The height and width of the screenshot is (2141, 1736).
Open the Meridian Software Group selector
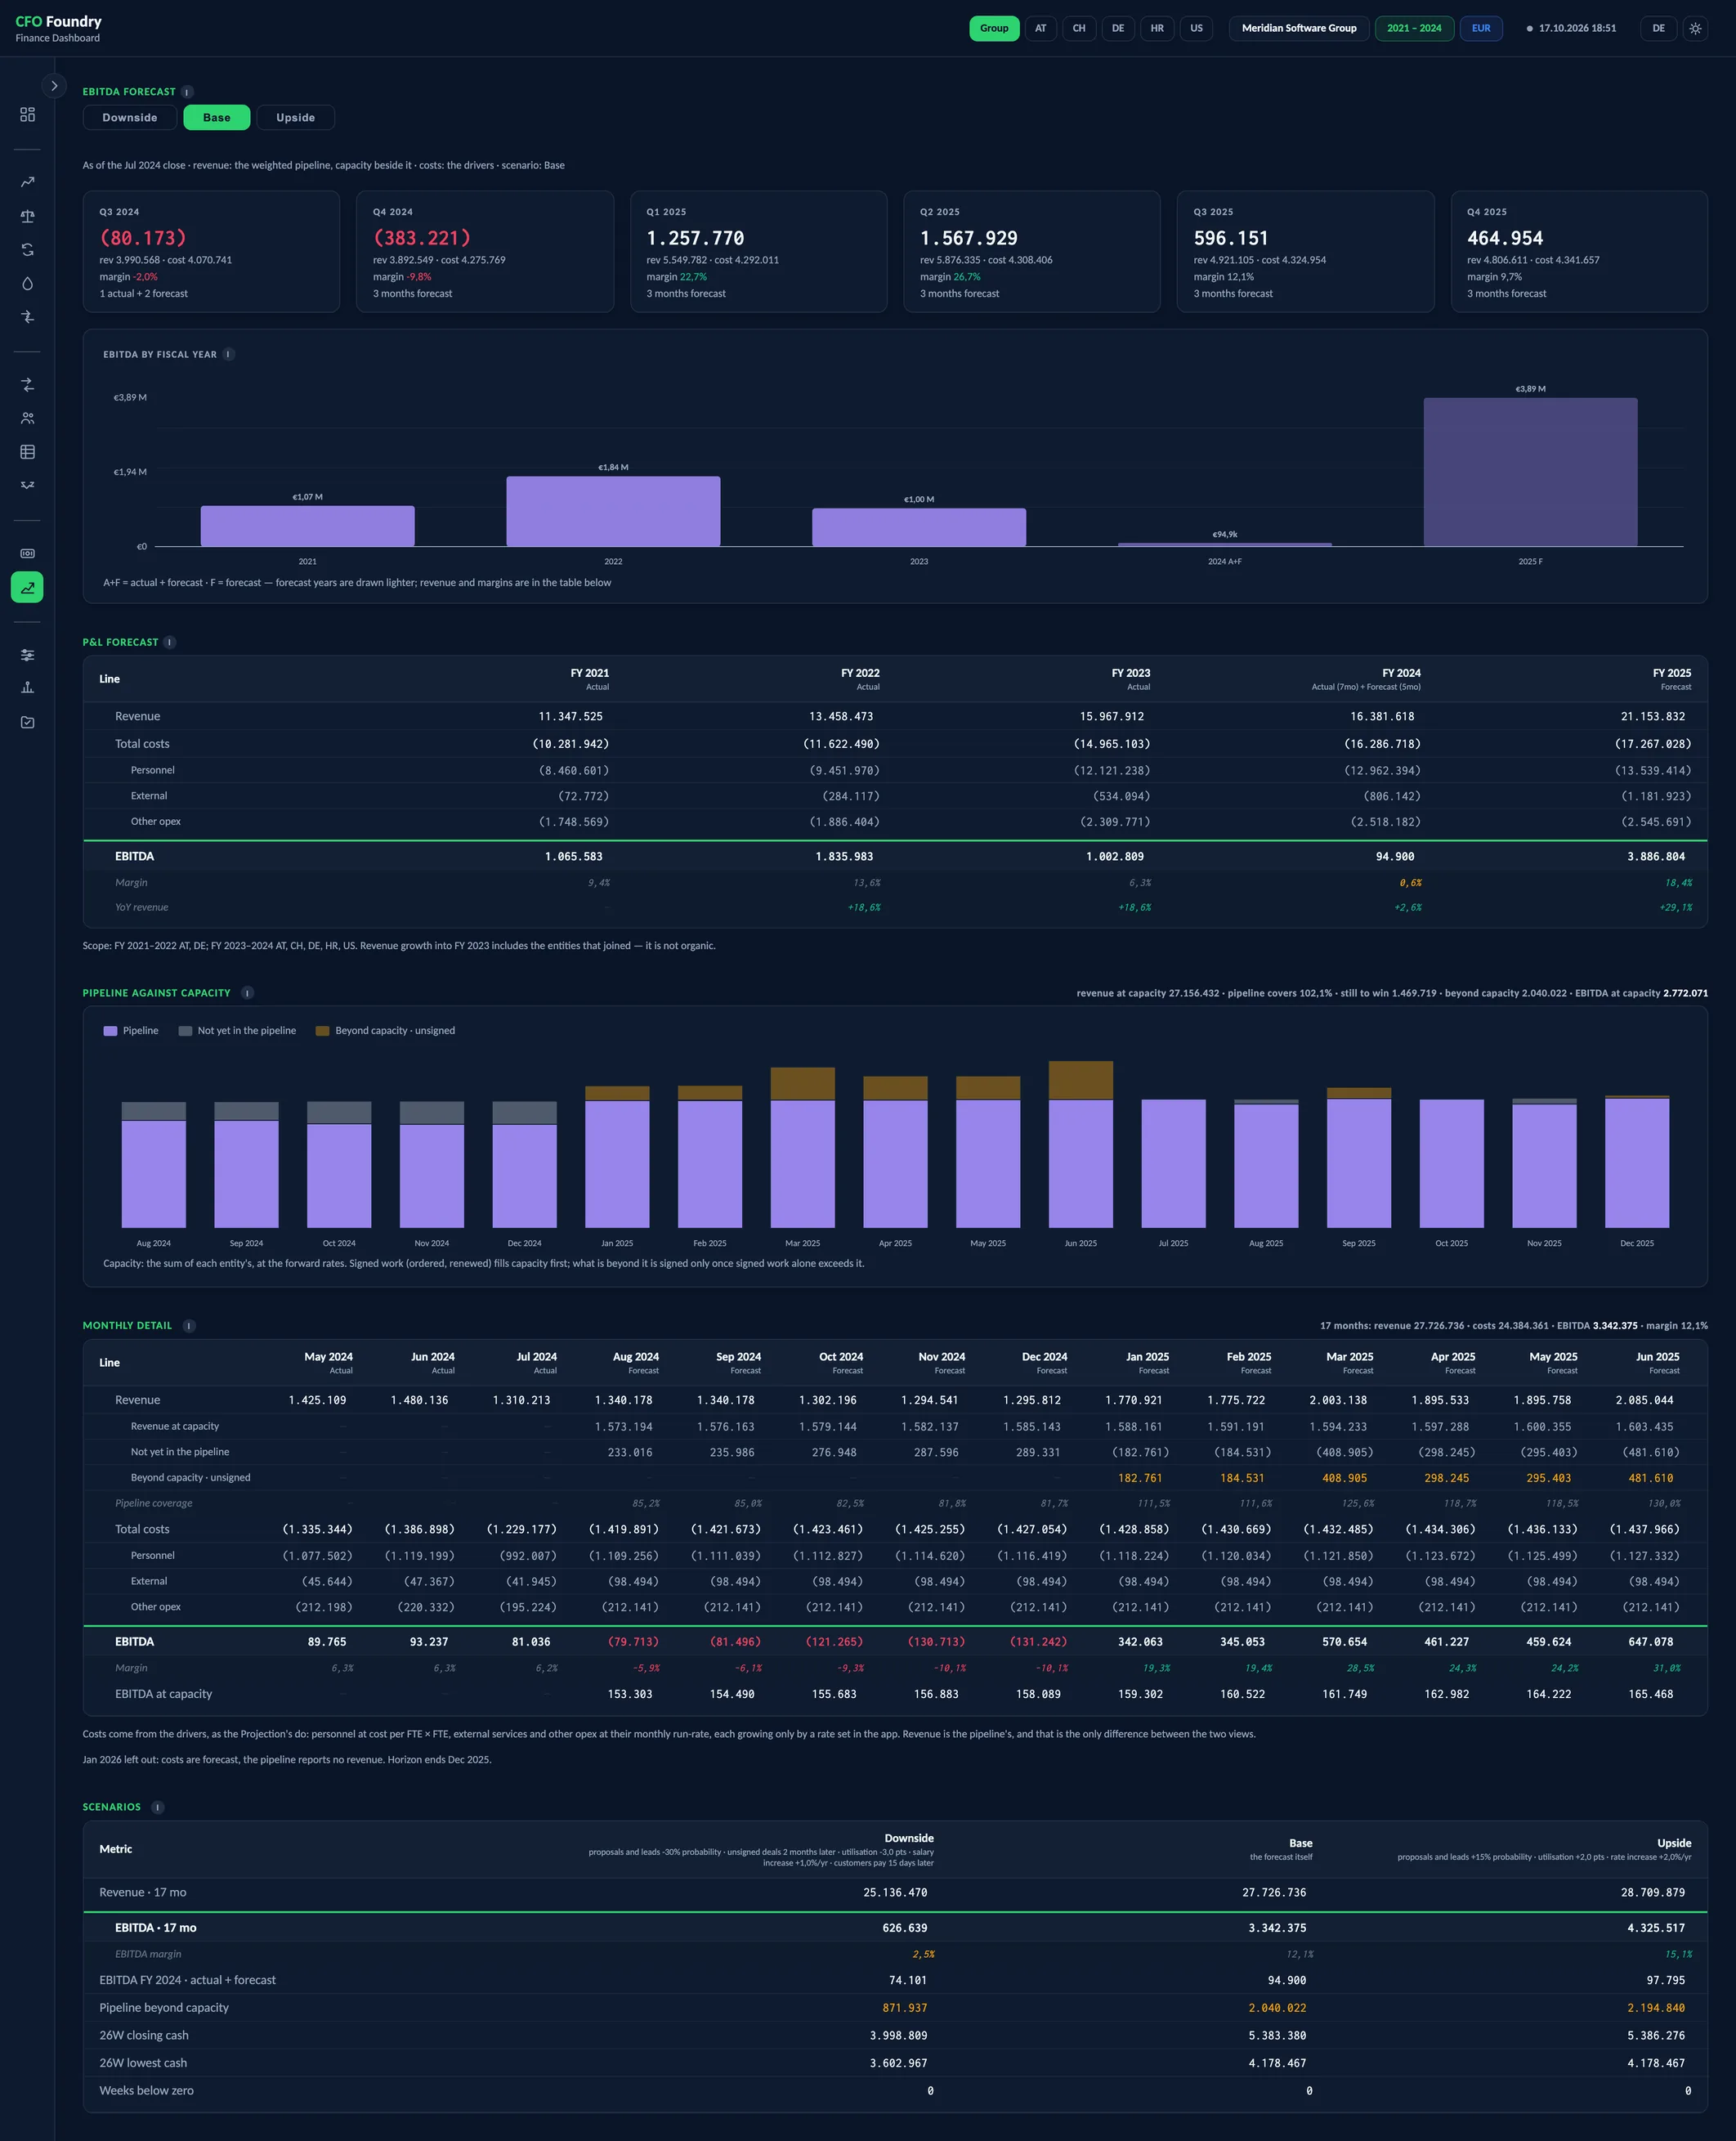pos(1299,28)
